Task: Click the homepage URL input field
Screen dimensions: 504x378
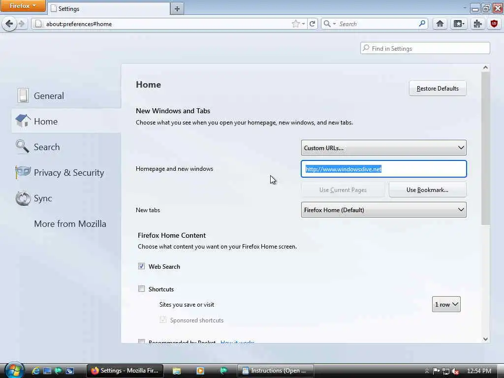Action: (x=384, y=169)
